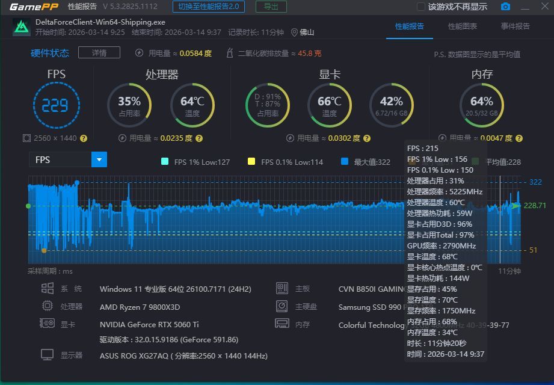Switch to the 事件报告 tab
Viewport: 554px width, 385px height.
[x=515, y=26]
